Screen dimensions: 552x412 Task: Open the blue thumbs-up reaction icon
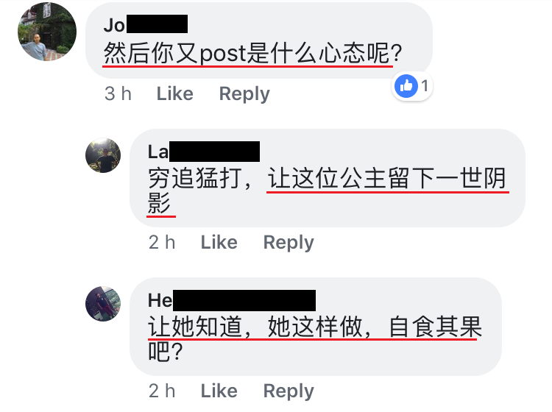(x=406, y=86)
